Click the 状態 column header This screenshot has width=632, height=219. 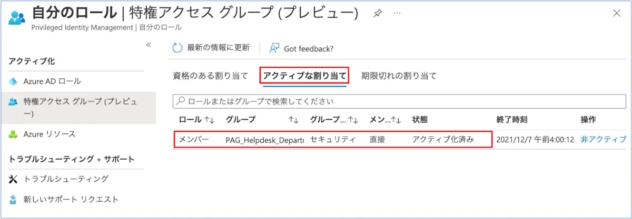click(x=420, y=120)
